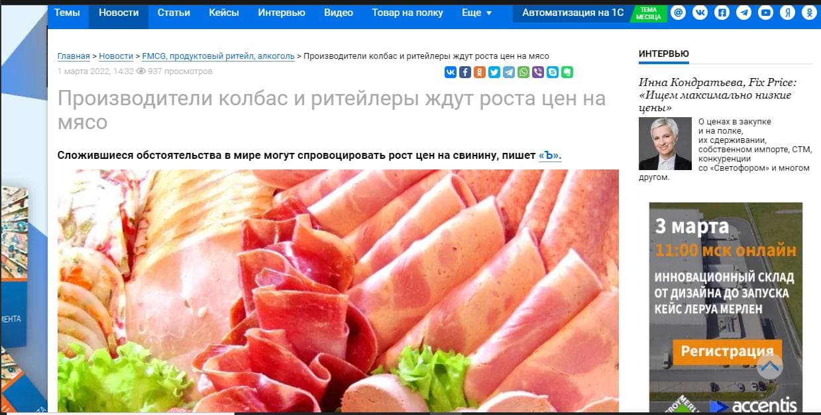The image size is (821, 415).
Task: Open the Интервью menu item
Action: [282, 13]
